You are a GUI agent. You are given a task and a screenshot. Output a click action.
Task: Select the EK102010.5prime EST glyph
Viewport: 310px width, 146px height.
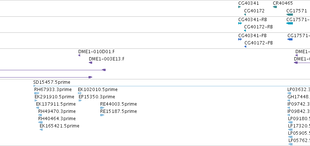click(80, 93)
